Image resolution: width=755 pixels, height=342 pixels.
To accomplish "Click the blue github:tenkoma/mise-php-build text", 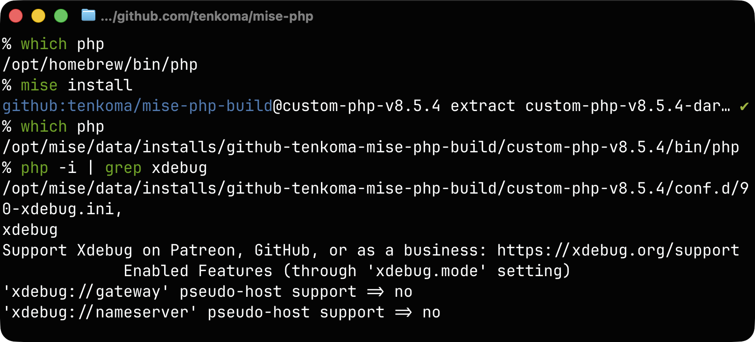I will pos(137,106).
